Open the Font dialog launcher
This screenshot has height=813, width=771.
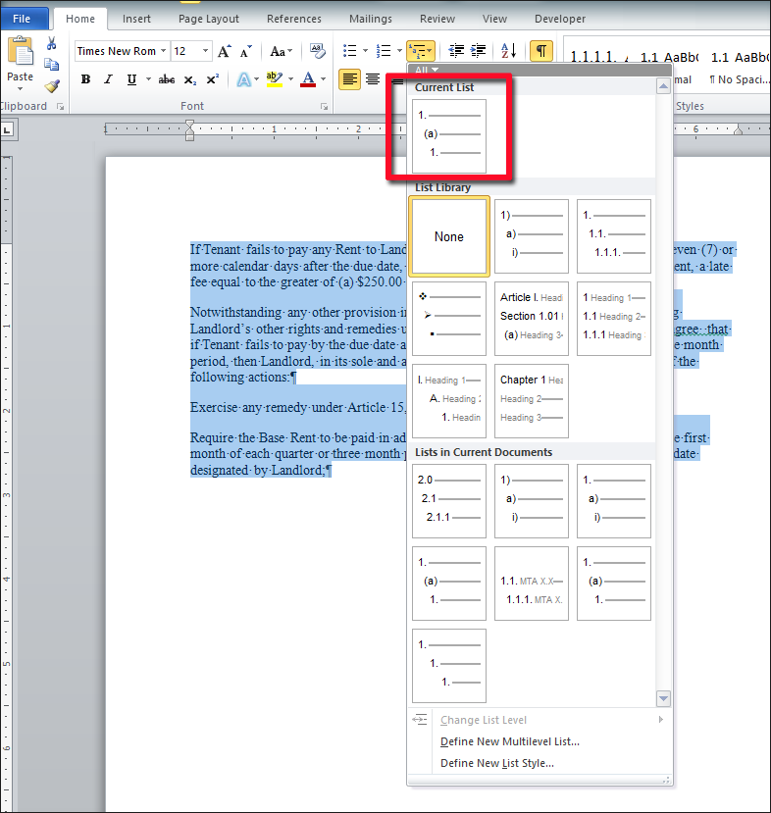pyautogui.click(x=324, y=106)
